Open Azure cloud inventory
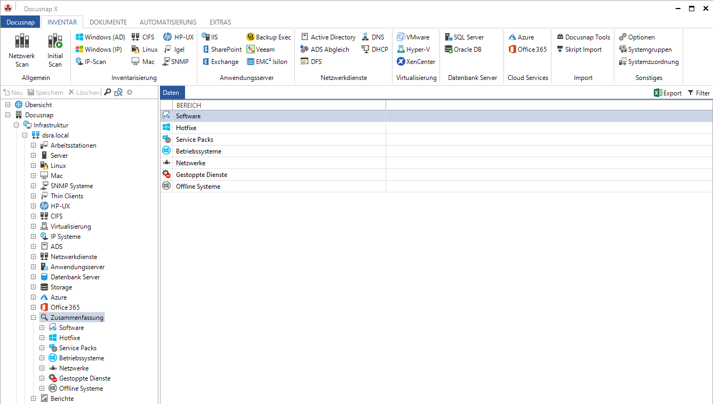Image resolution: width=713 pixels, height=404 pixels. click(x=521, y=37)
